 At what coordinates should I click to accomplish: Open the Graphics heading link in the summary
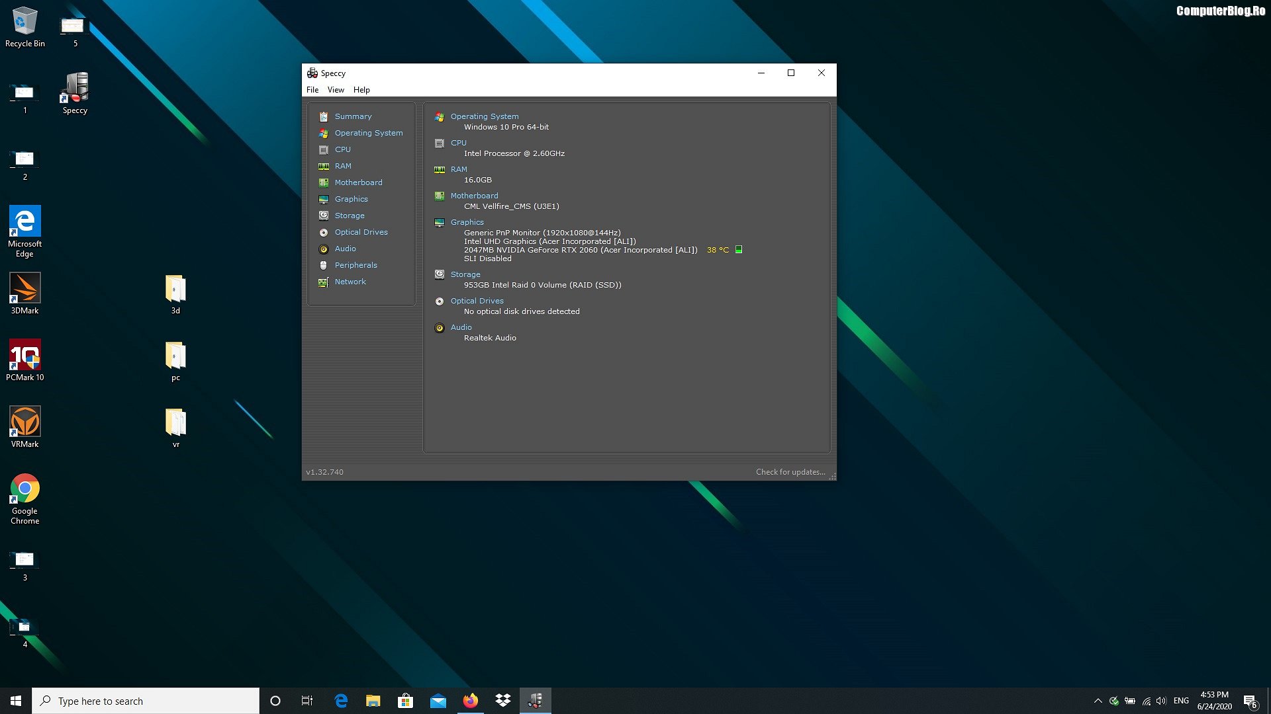467,222
